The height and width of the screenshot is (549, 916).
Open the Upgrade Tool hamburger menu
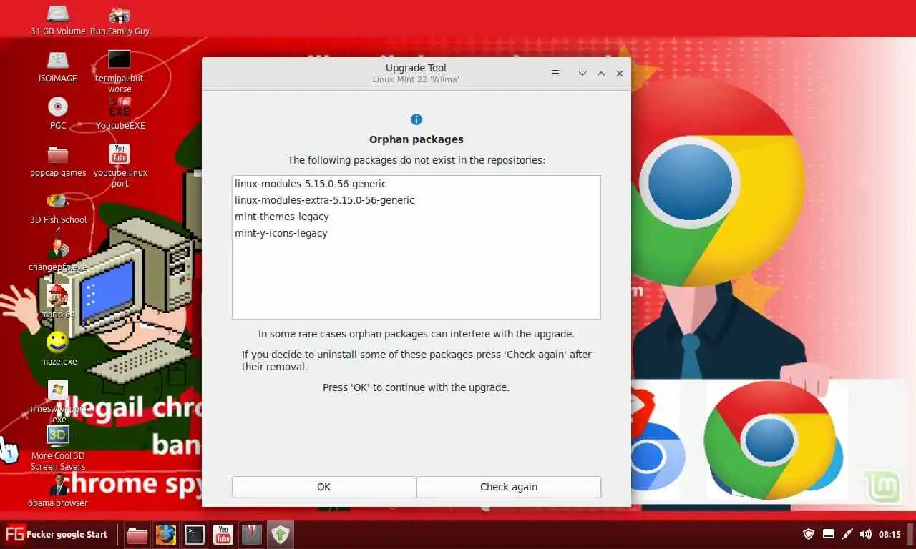[555, 74]
